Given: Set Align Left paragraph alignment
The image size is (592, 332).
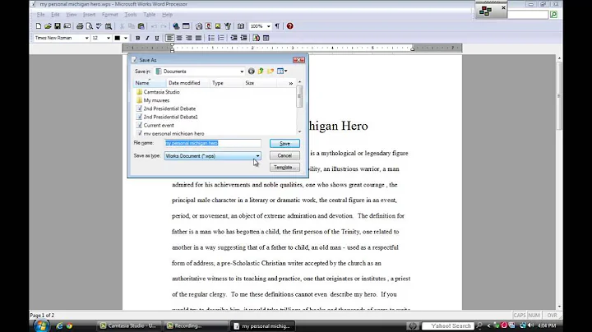Looking at the screenshot, I should pyautogui.click(x=170, y=38).
